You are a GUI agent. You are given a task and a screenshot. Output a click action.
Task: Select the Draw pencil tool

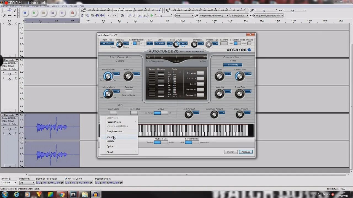click(15, 10)
